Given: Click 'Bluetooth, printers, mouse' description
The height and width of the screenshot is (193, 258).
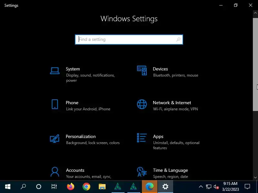Looking at the screenshot, I should (175, 75).
